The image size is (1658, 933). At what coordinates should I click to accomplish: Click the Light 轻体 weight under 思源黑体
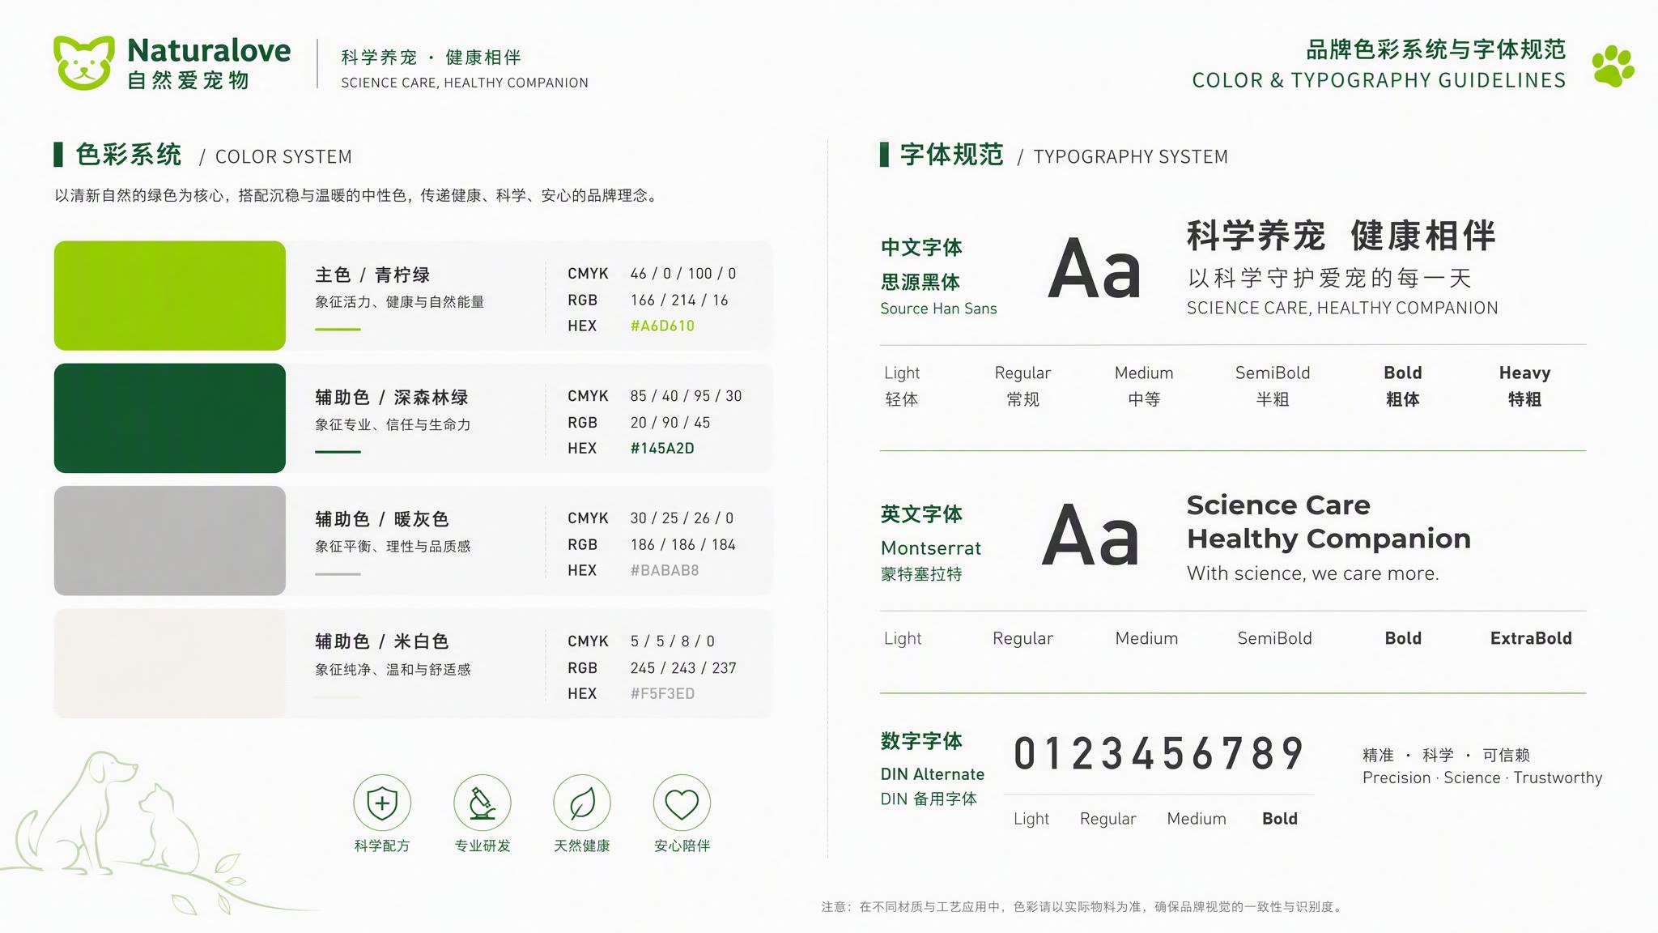[902, 386]
